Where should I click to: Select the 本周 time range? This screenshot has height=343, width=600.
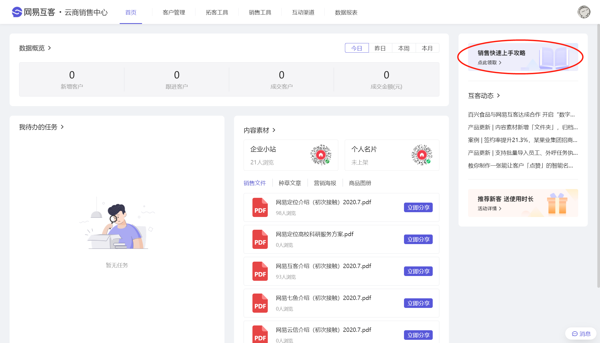pos(404,48)
